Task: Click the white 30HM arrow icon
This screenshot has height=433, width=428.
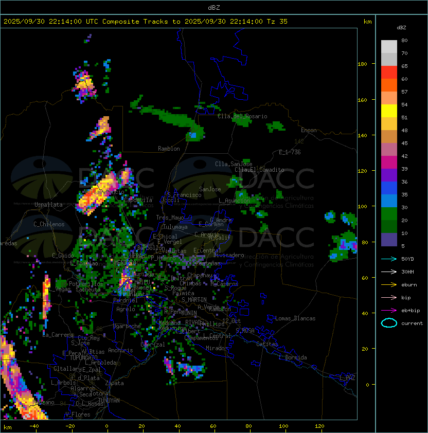Action: [389, 272]
